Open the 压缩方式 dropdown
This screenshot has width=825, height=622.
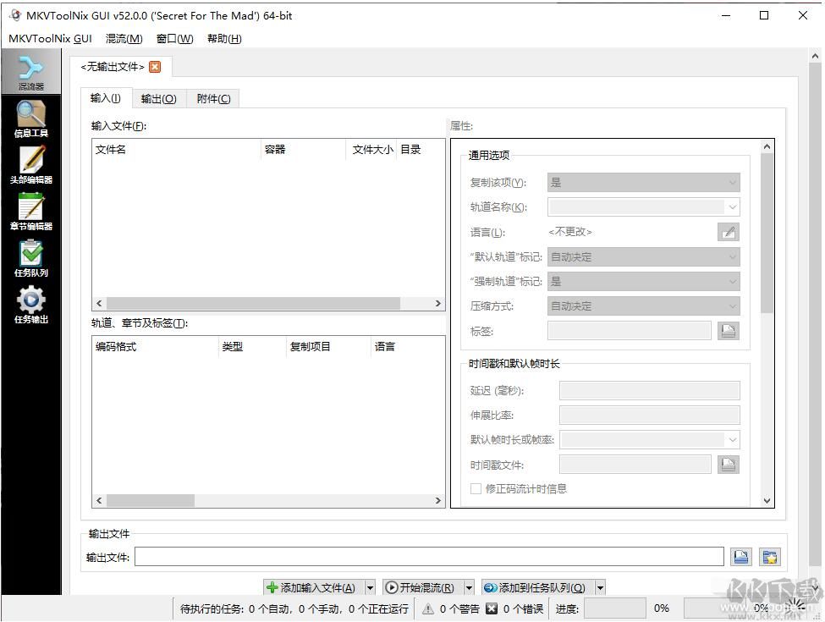(642, 305)
